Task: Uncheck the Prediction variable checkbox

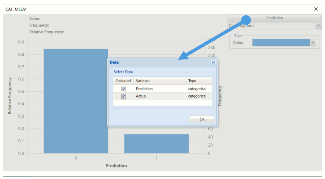Action: (123, 89)
